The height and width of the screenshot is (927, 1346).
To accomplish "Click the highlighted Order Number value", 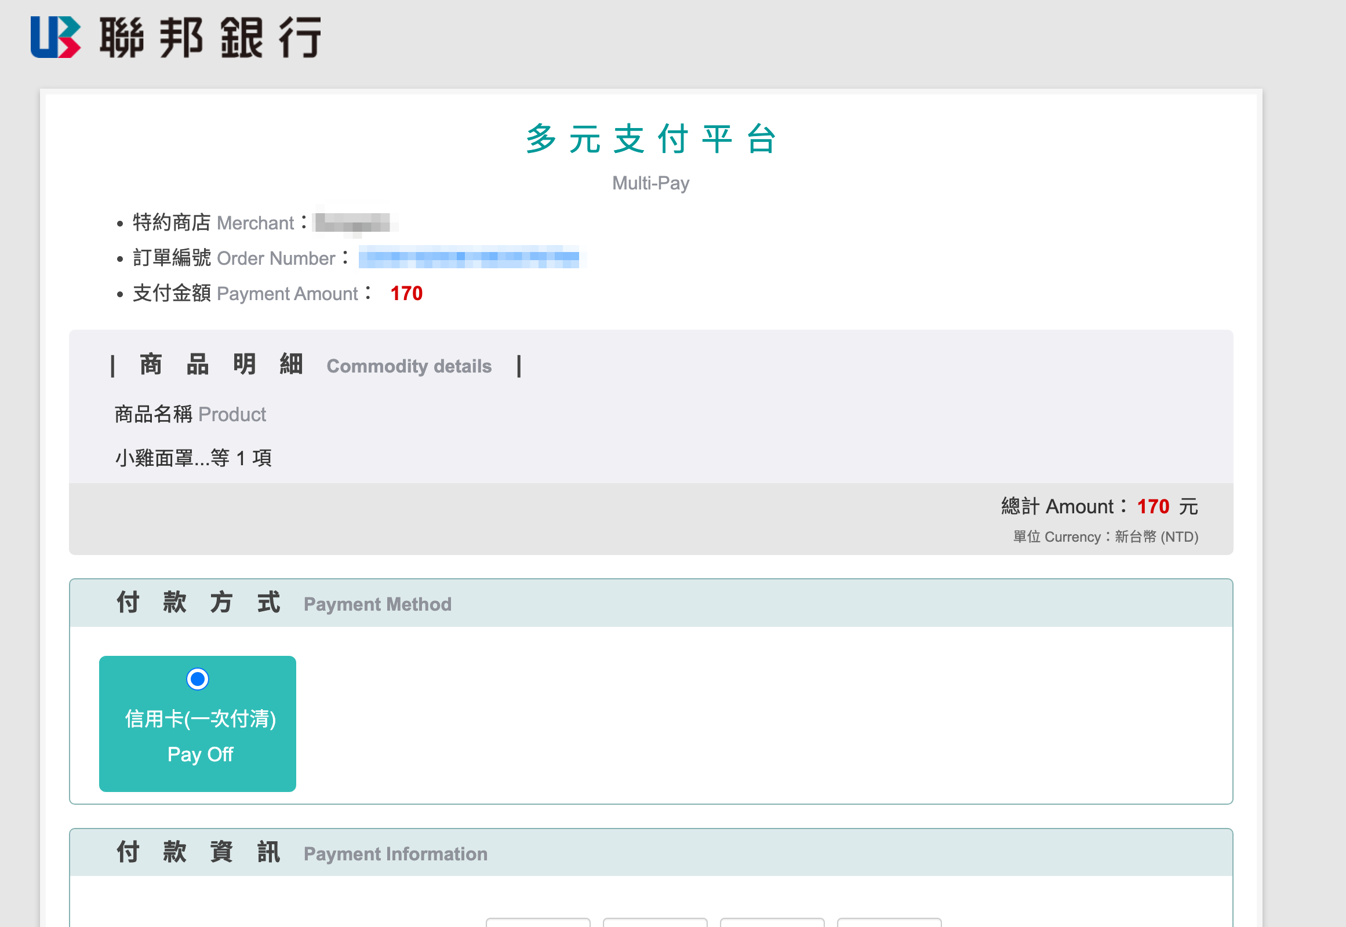I will point(468,257).
